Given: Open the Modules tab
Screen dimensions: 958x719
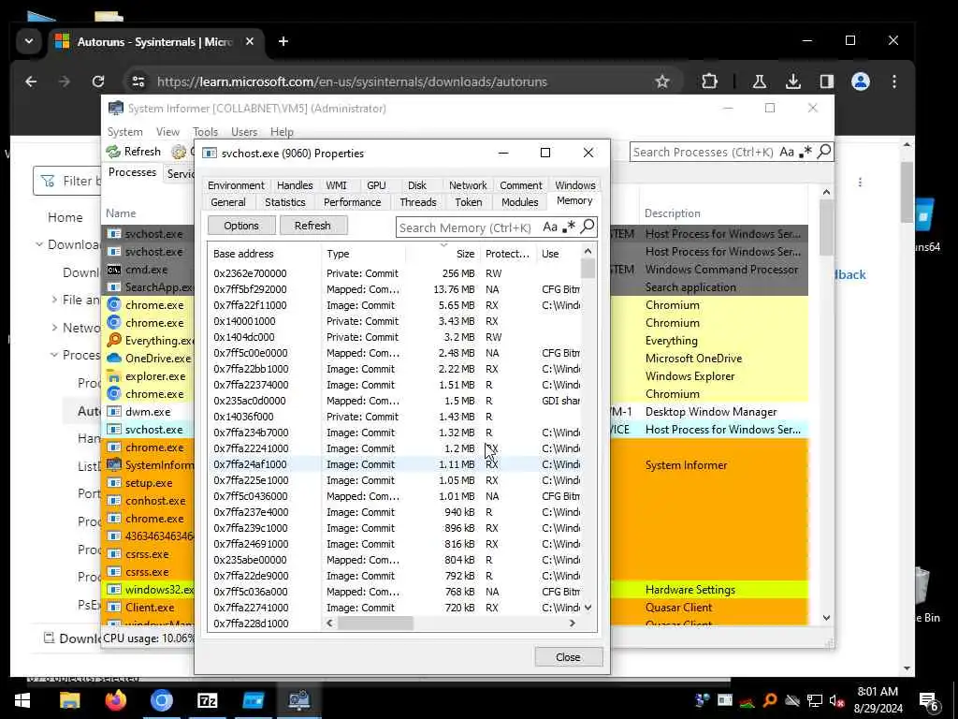Looking at the screenshot, I should tap(520, 202).
